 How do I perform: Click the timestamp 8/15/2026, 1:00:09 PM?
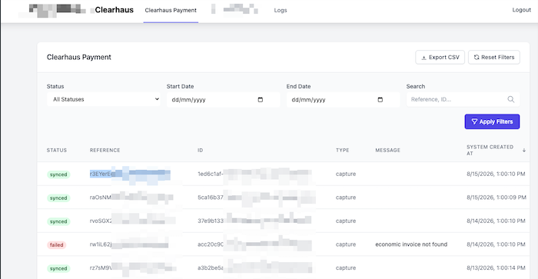point(496,198)
